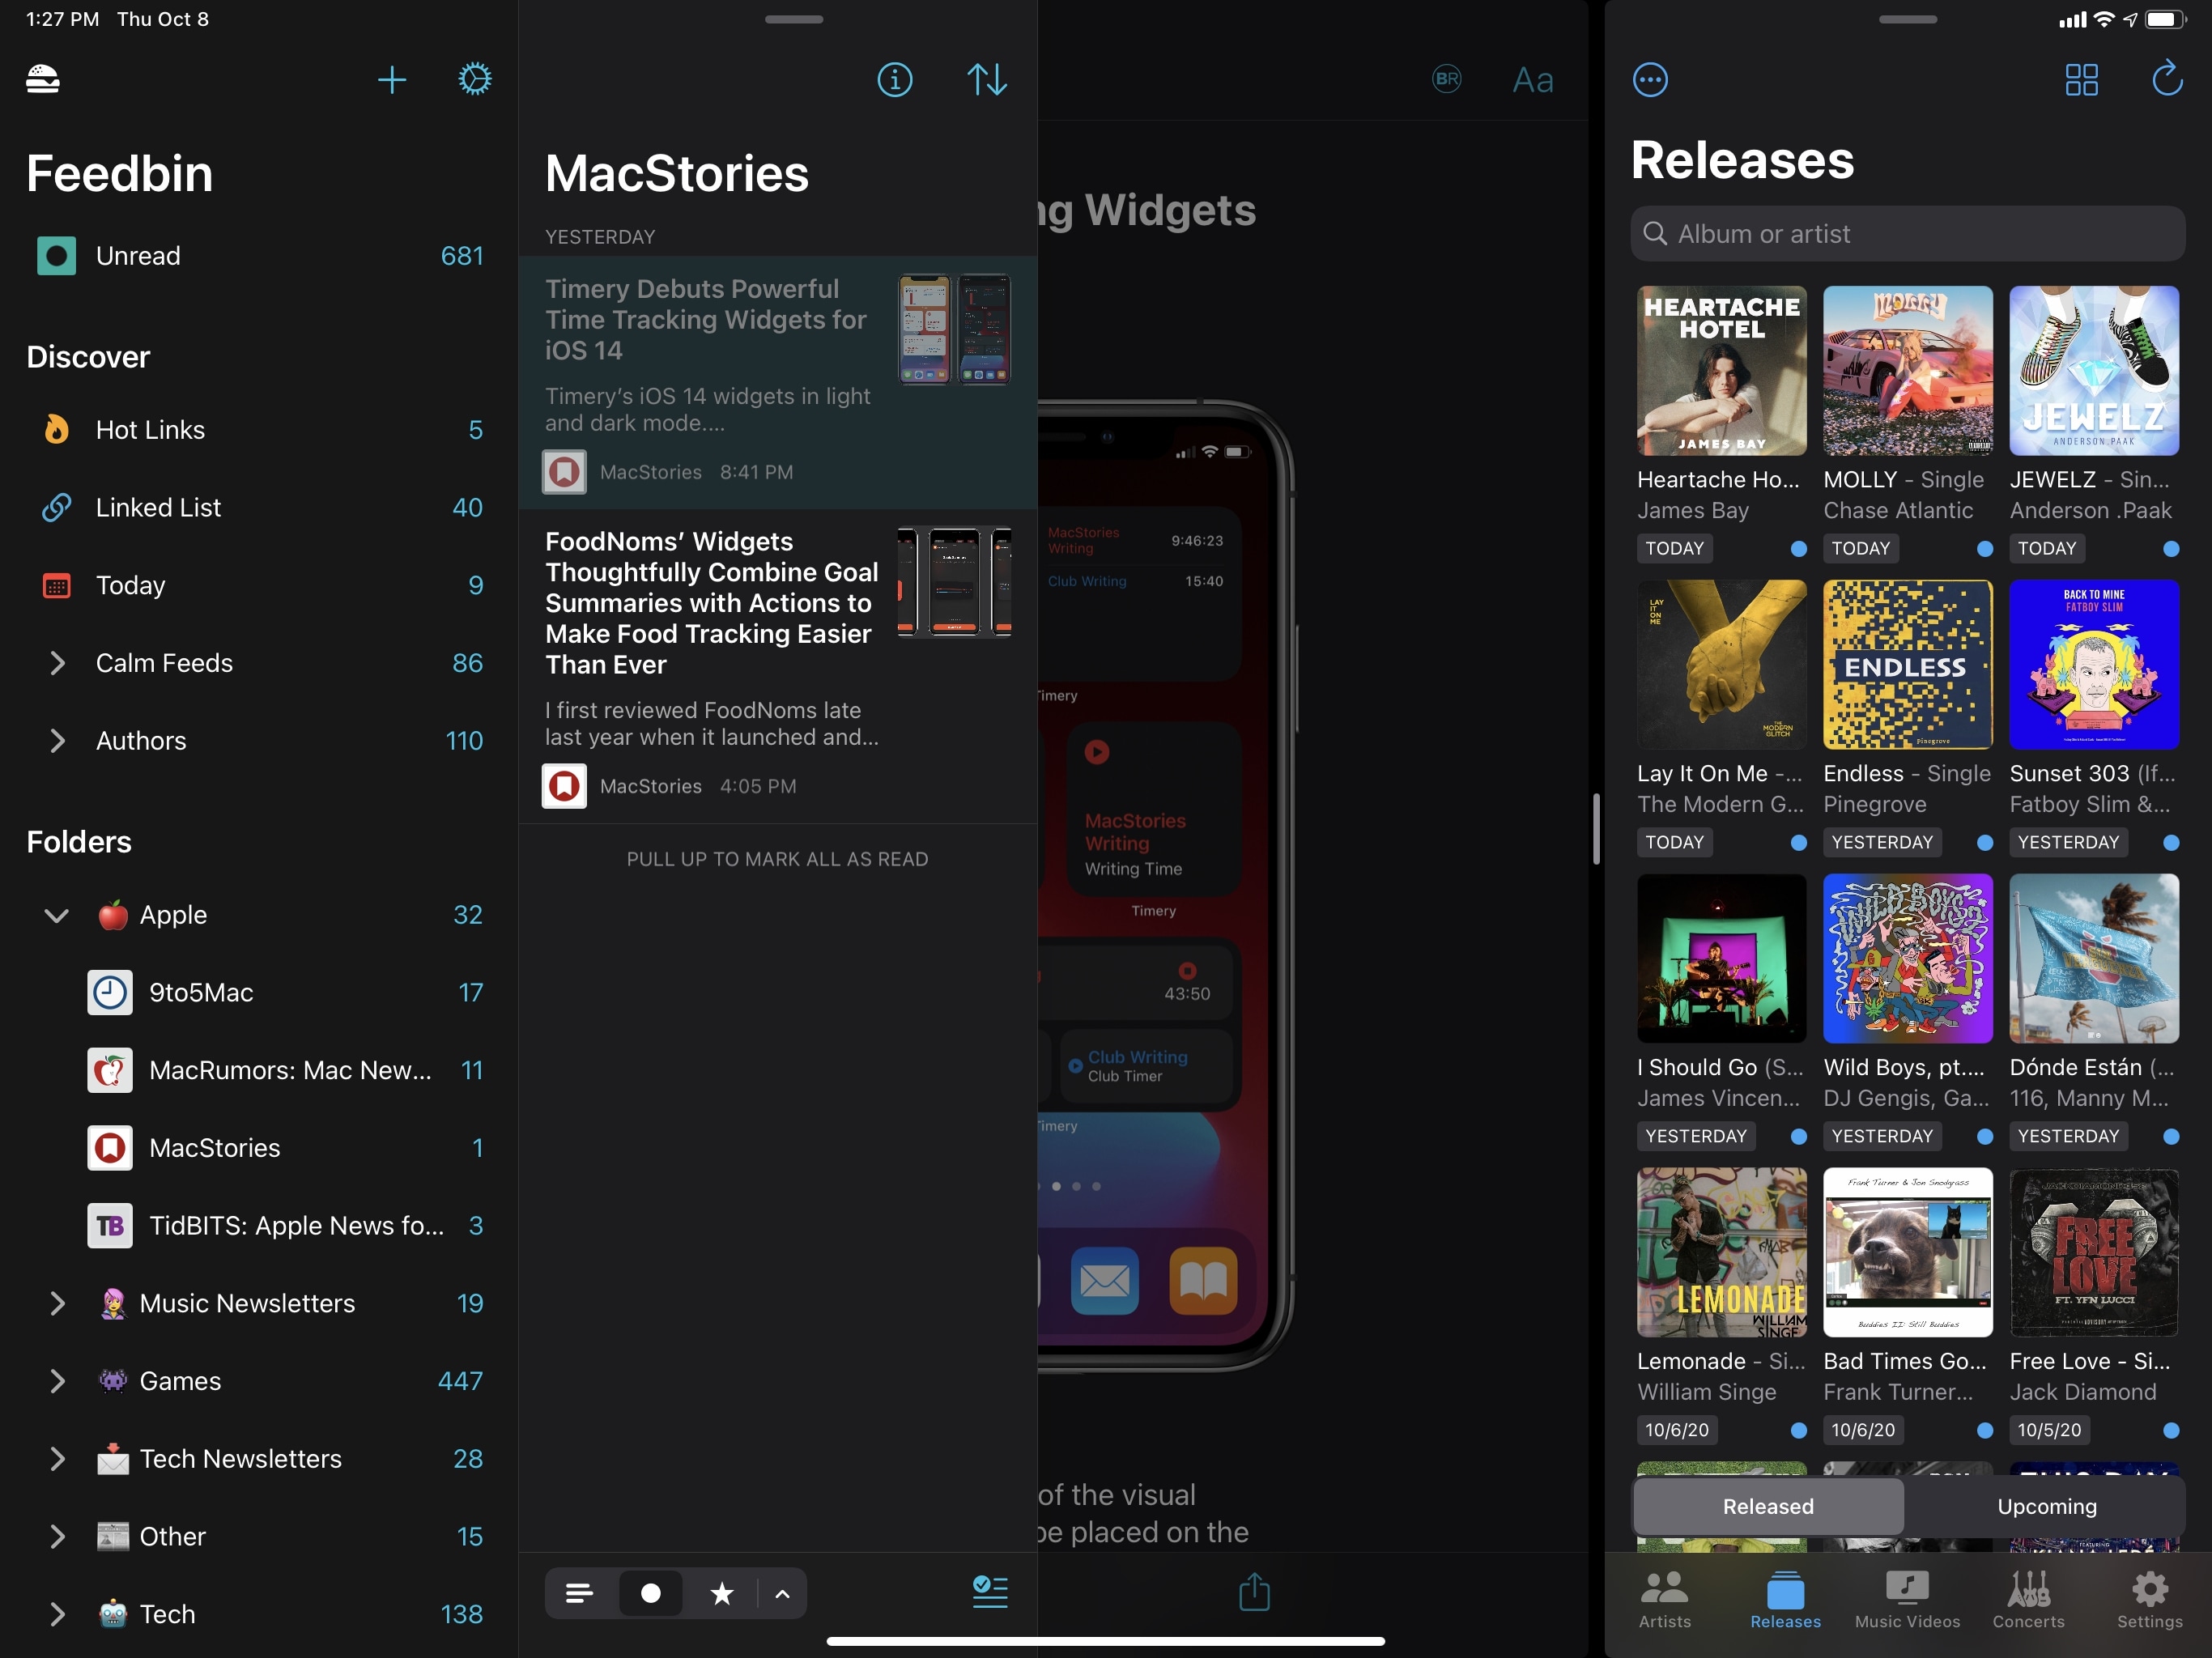2212x1658 pixels.
Task: Open the 9to5Mac feed
Action: click(x=259, y=992)
